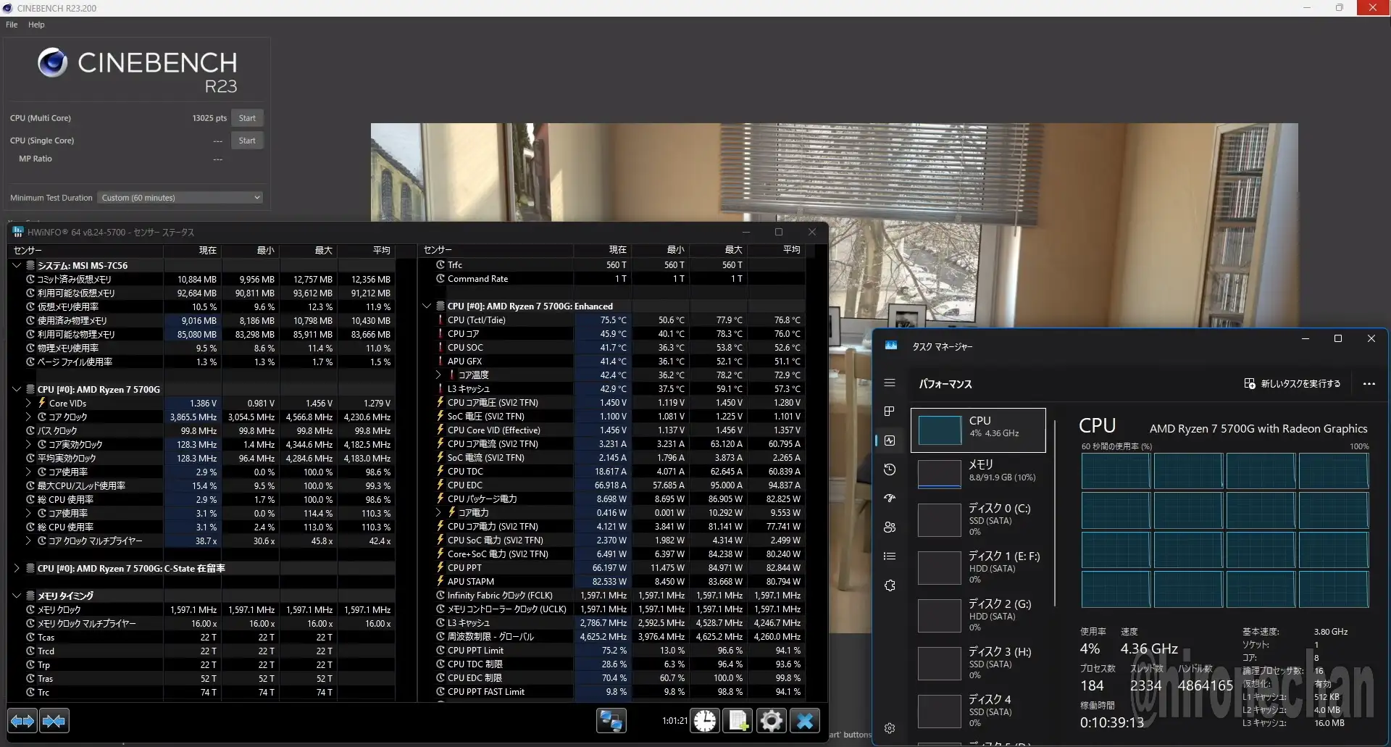Select メモリ クロック sensor row
1391x747 pixels.
coord(203,610)
